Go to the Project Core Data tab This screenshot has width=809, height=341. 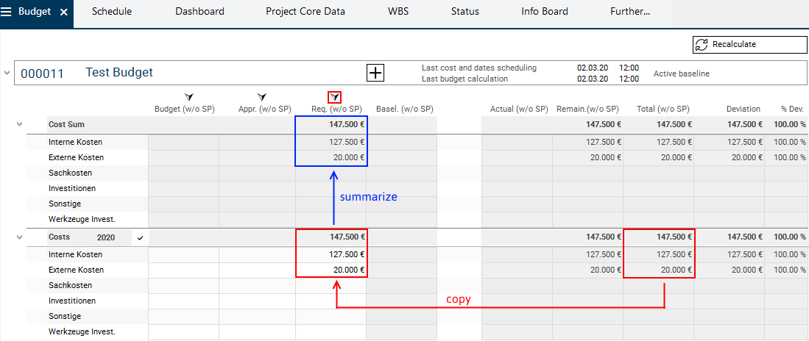pos(305,12)
